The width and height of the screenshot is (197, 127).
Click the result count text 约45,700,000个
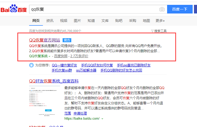(71, 31)
